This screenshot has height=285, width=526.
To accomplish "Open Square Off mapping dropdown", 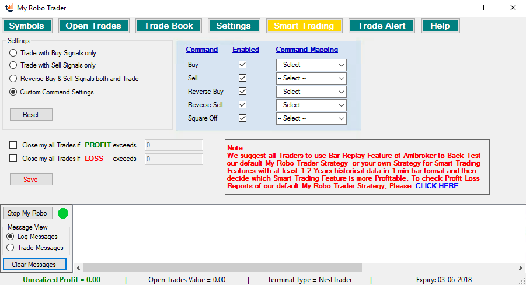I will (x=311, y=118).
